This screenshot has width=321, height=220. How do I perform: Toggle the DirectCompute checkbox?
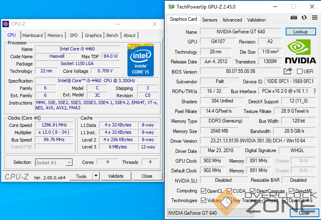tap(253, 191)
